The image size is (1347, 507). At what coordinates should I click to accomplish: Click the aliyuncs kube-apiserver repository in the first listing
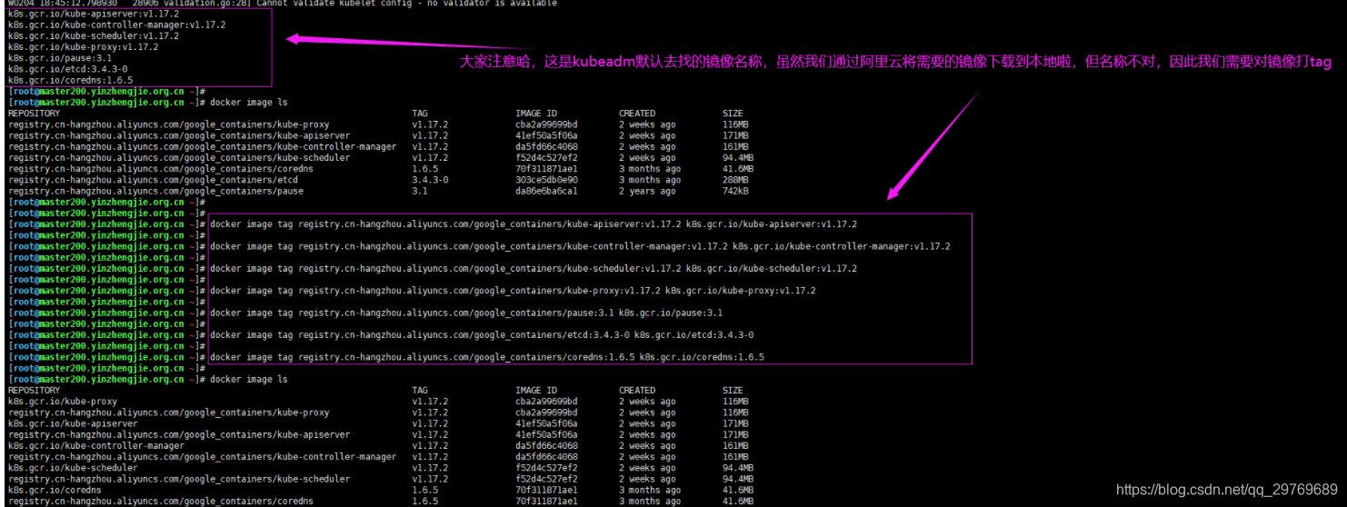pos(179,135)
